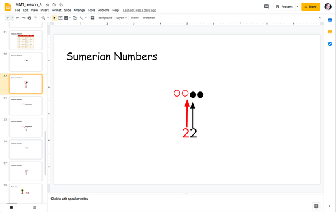Image resolution: width=336 pixels, height=212 pixels.
Task: Collapse the menus with caret icon
Action: pos(320,18)
